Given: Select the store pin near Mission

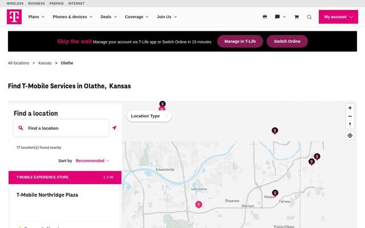Looking at the screenshot, I should [x=275, y=193].
